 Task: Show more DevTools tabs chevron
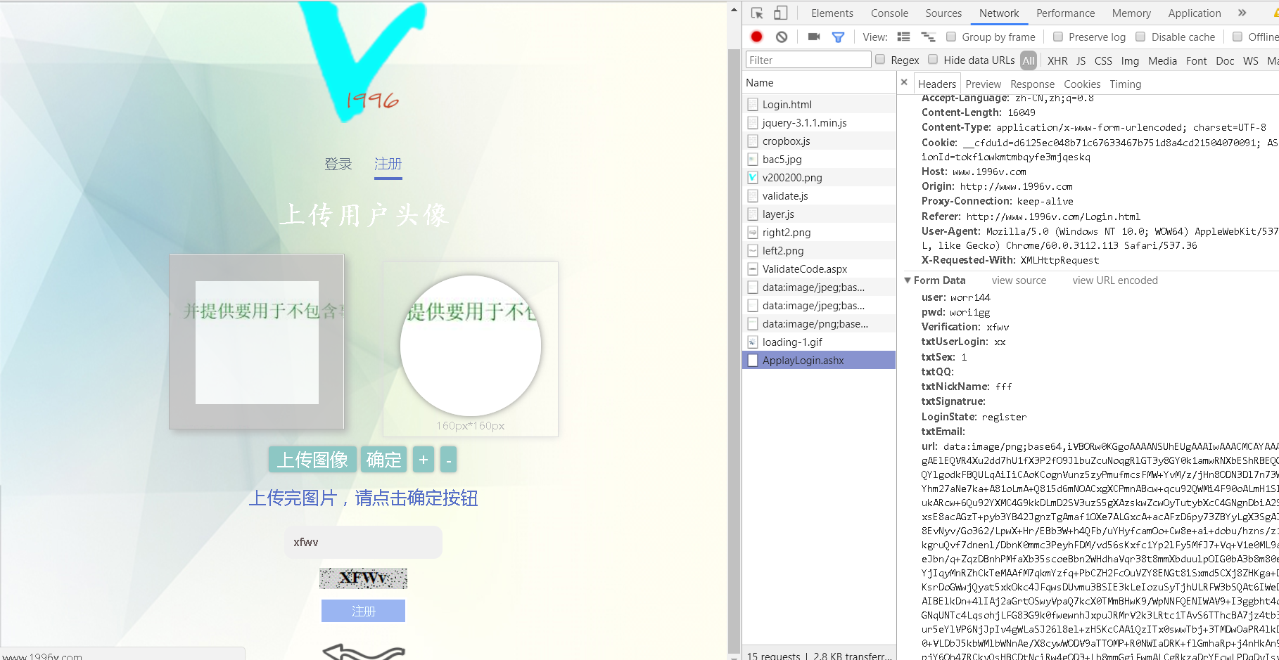(x=1242, y=13)
